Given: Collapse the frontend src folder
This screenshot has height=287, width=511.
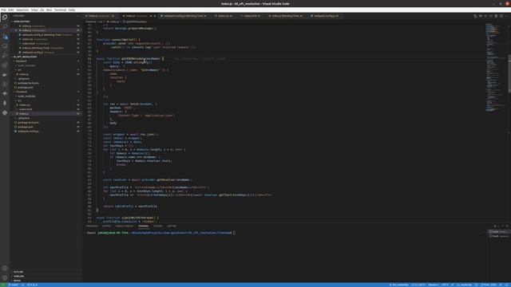Looking at the screenshot, I should (19, 100).
